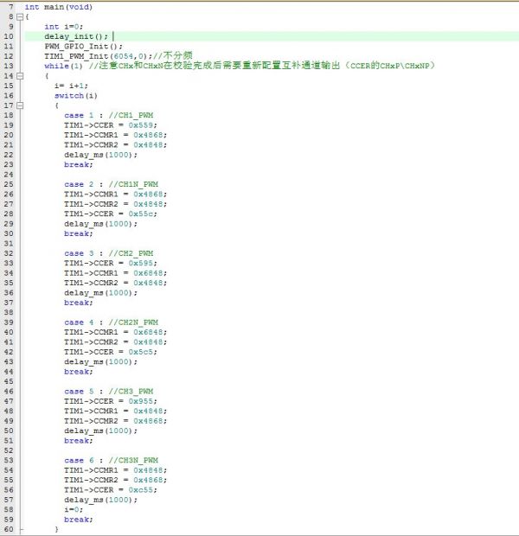519x536 pixels.
Task: Click the 'case 3 : //CH2_PWM' line
Action: coord(109,253)
